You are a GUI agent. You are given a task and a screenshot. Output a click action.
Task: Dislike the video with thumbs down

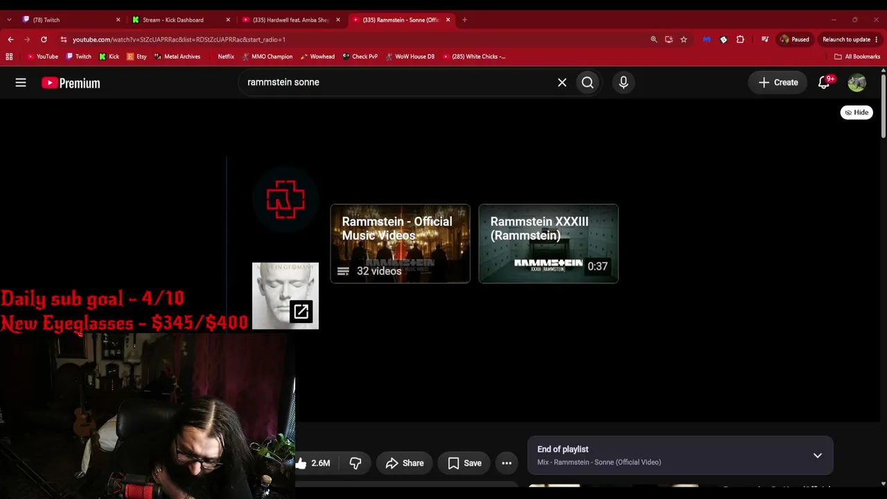[x=355, y=463]
